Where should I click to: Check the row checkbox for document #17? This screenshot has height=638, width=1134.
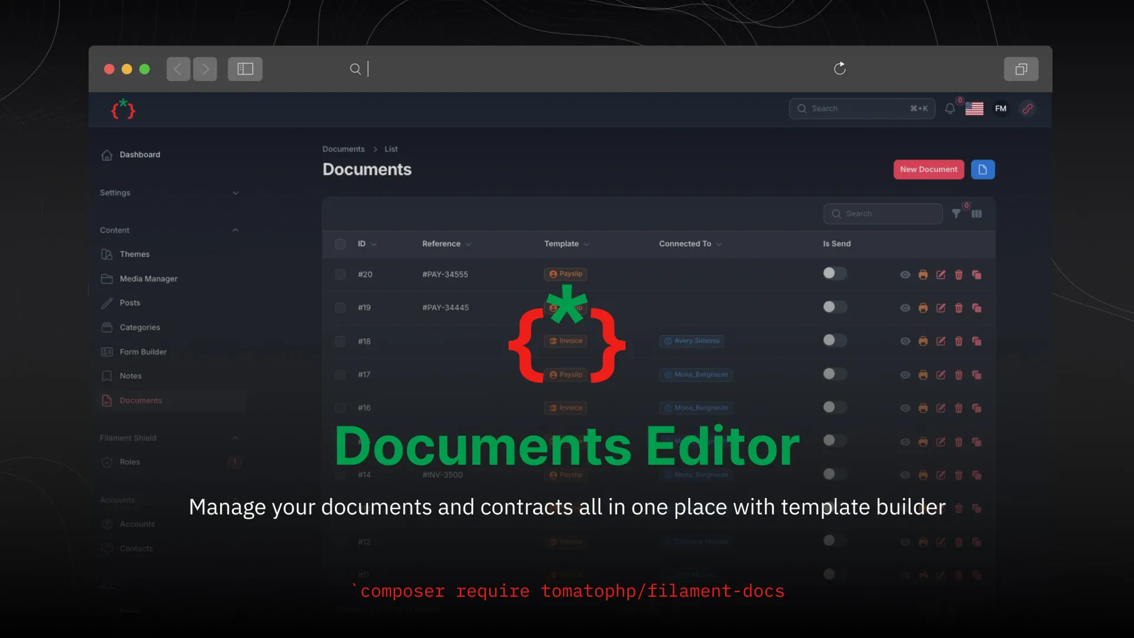pos(340,375)
